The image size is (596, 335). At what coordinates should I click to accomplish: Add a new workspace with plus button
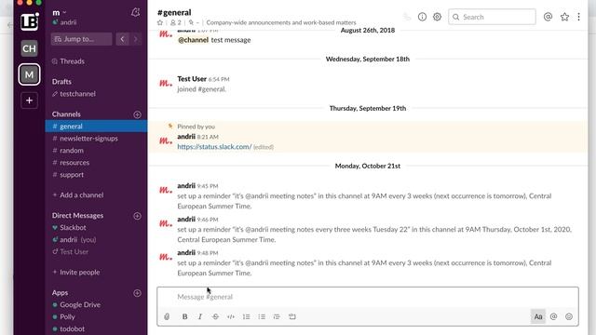(x=29, y=100)
